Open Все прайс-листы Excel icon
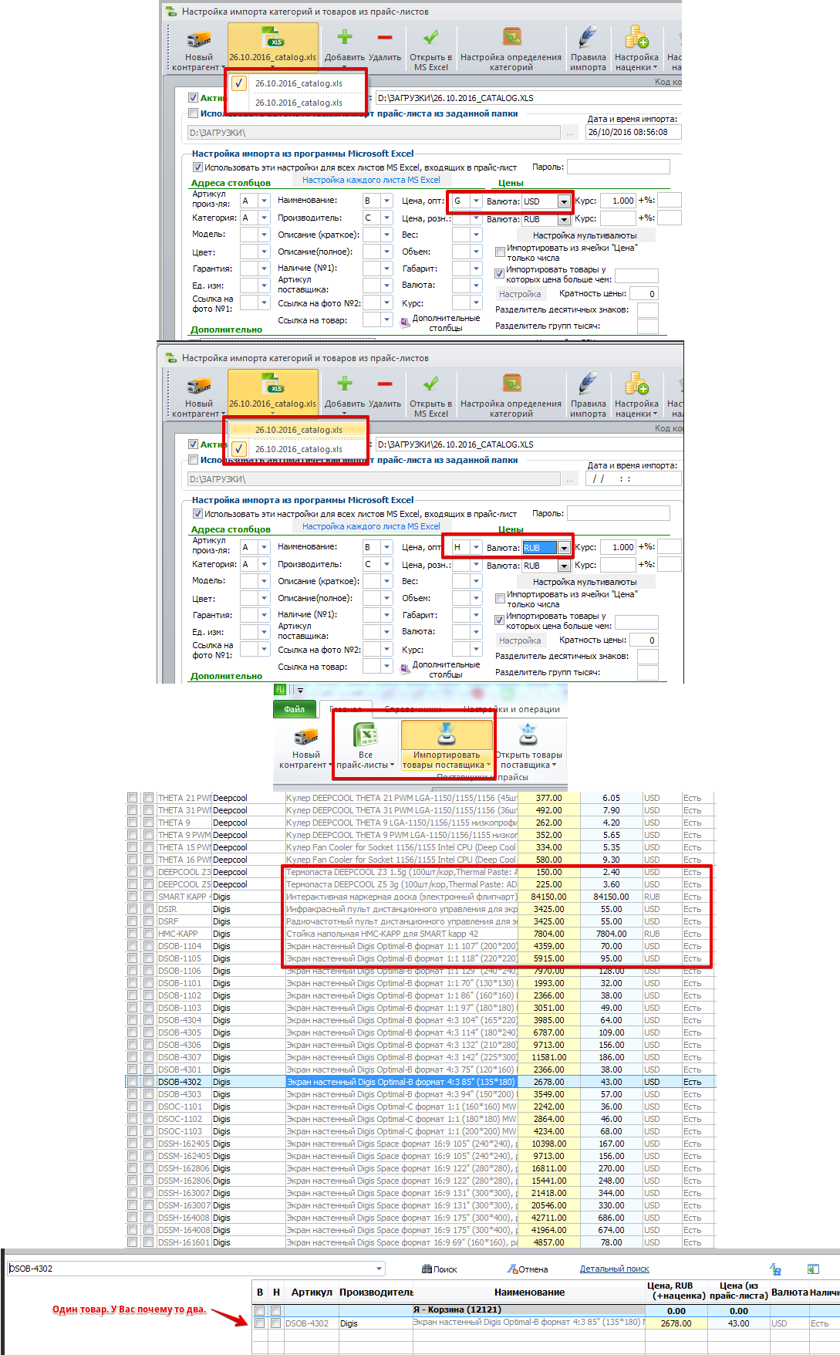The image size is (840, 1355). click(365, 735)
